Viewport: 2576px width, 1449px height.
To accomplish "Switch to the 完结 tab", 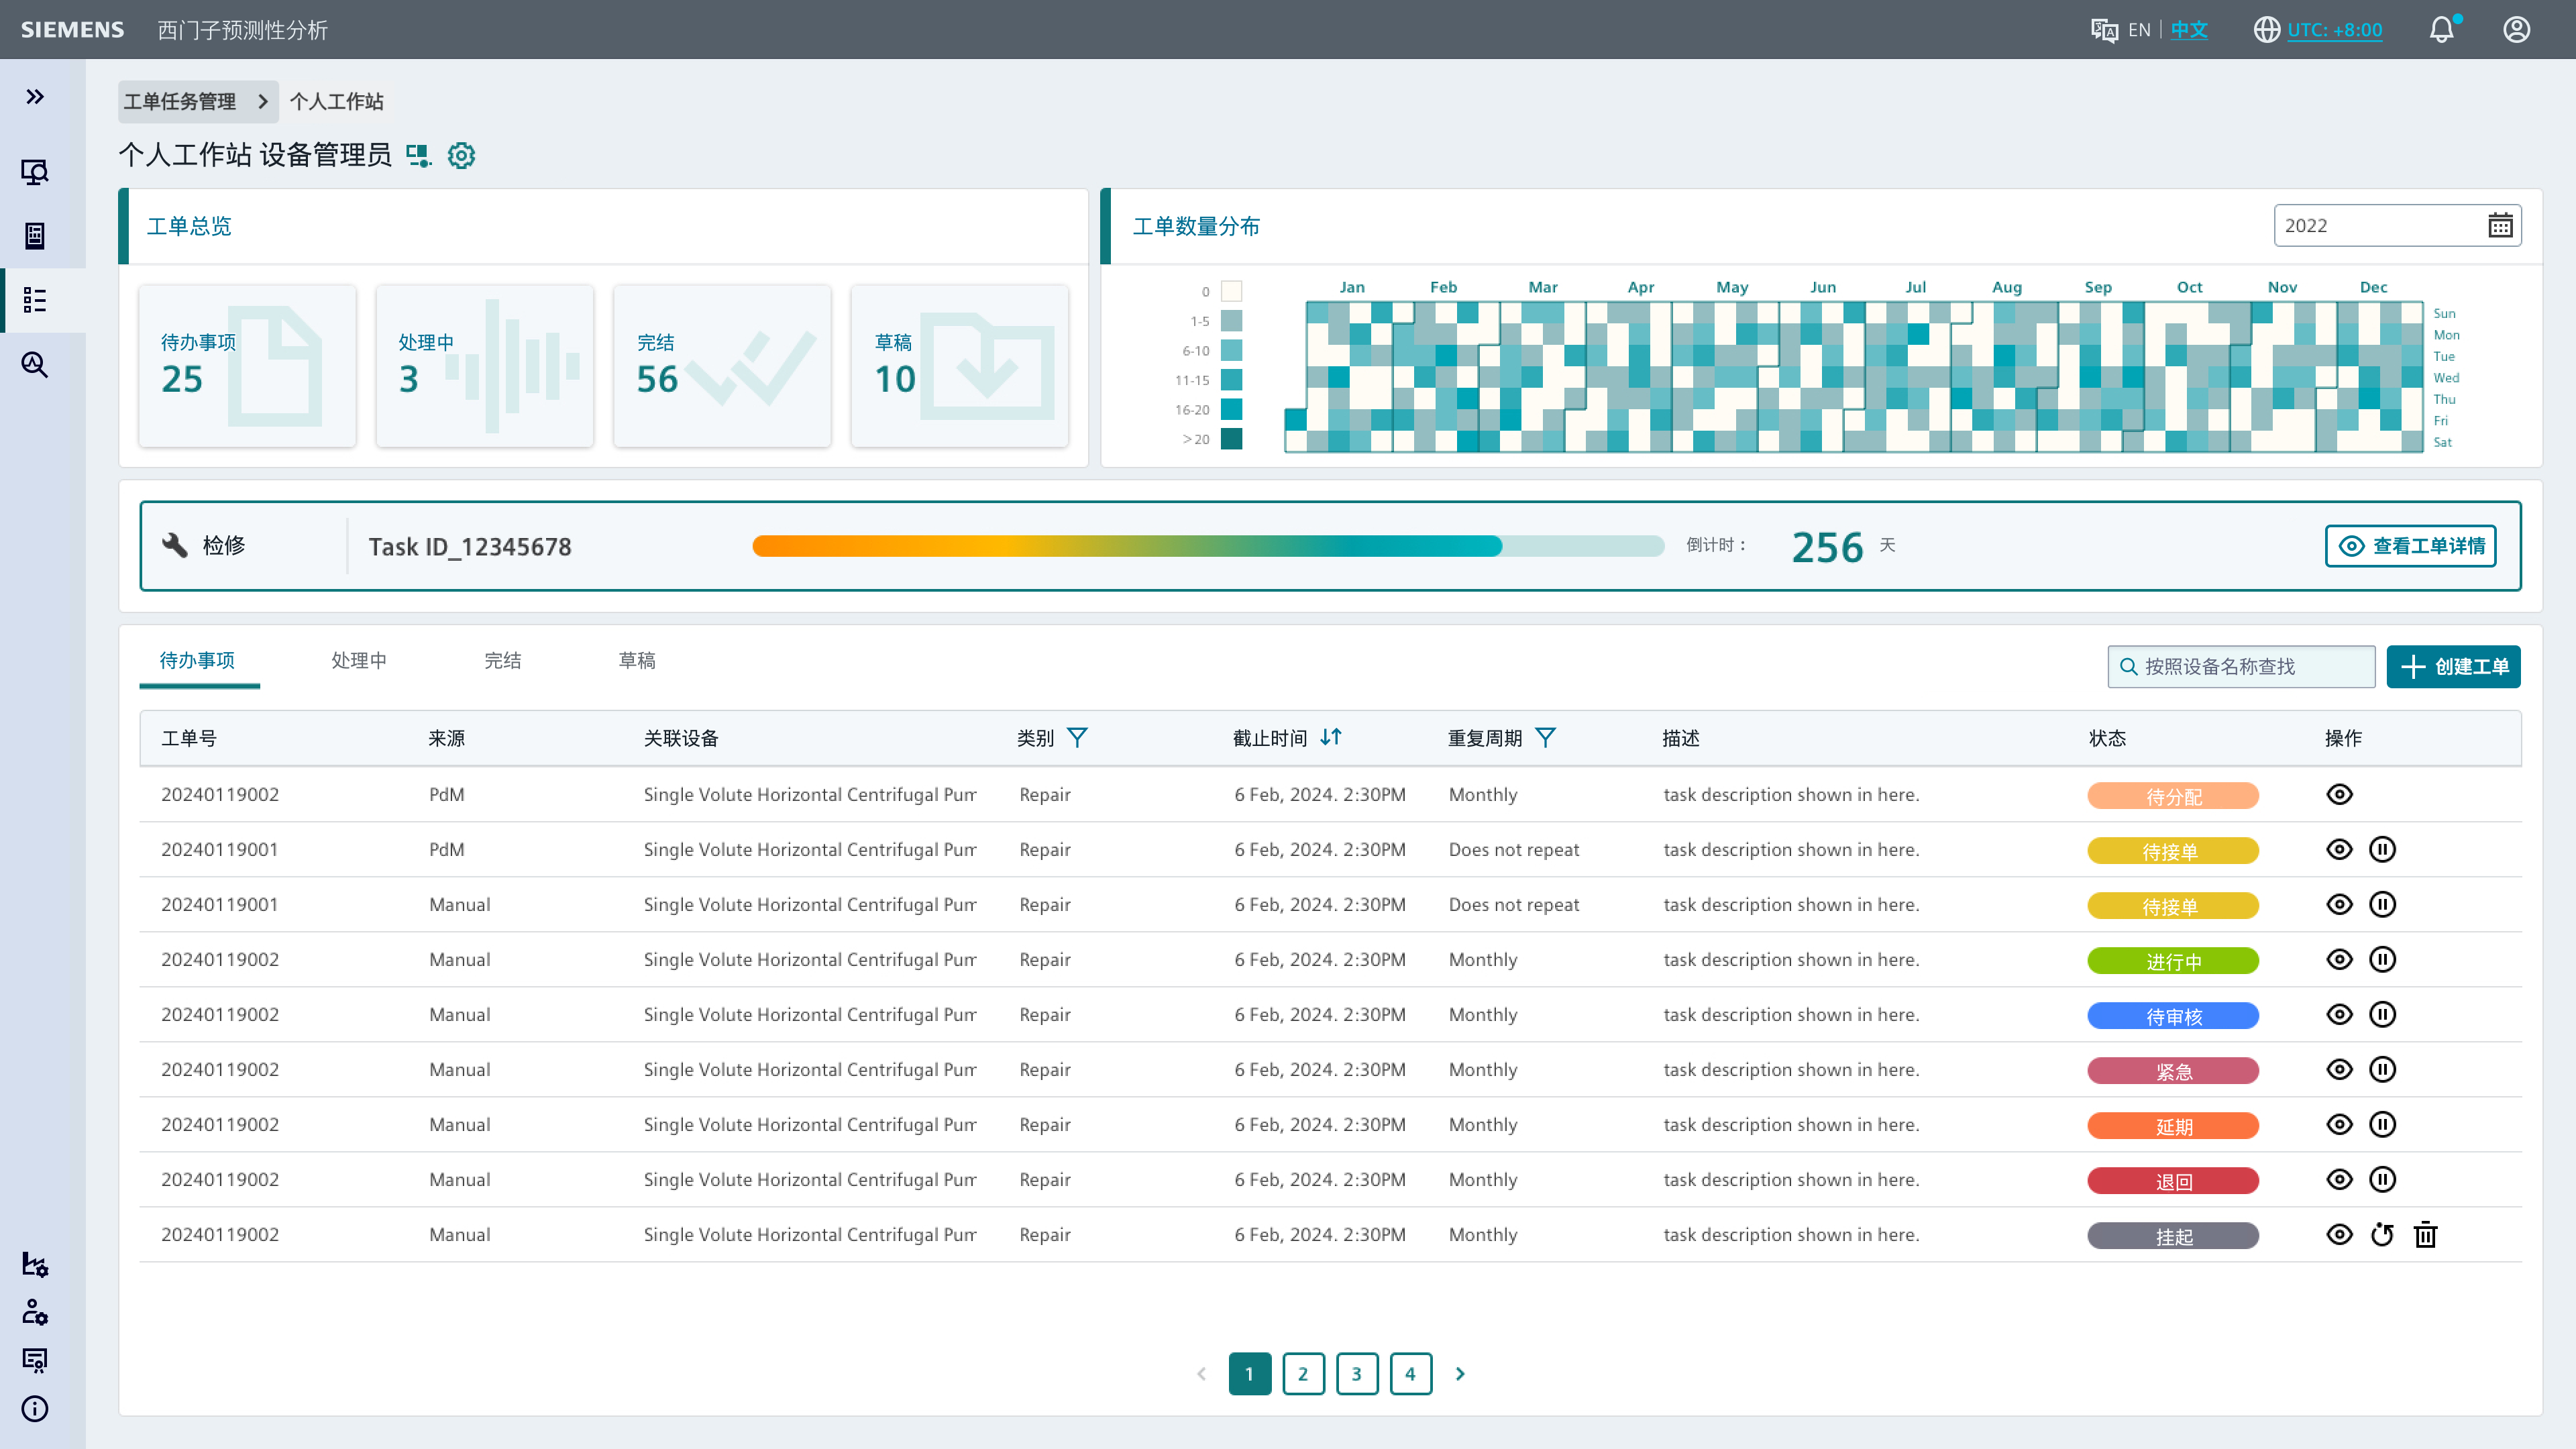I will [x=502, y=660].
